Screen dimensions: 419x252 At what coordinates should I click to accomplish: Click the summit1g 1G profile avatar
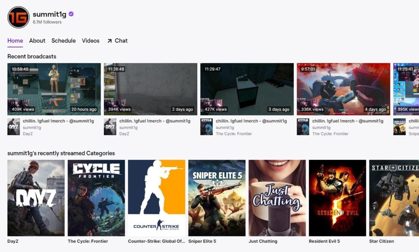18,17
